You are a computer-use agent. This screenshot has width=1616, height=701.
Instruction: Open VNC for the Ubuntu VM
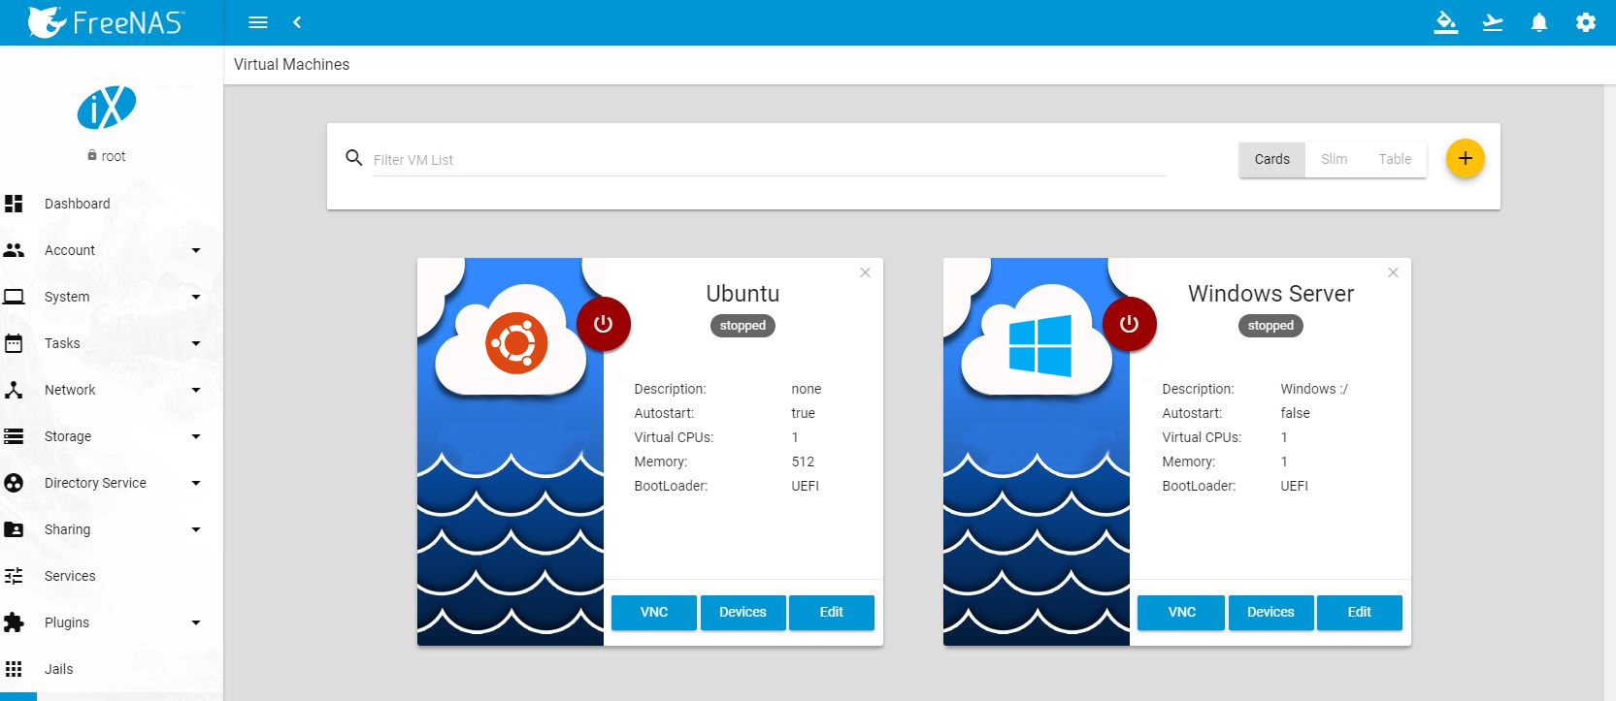[x=654, y=612]
